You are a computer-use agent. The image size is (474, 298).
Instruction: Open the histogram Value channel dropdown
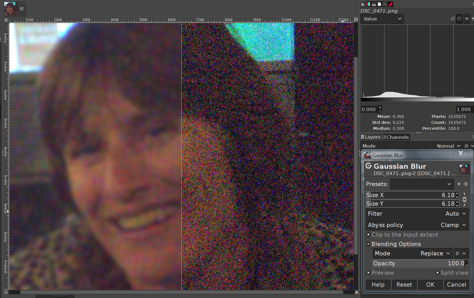click(382, 19)
